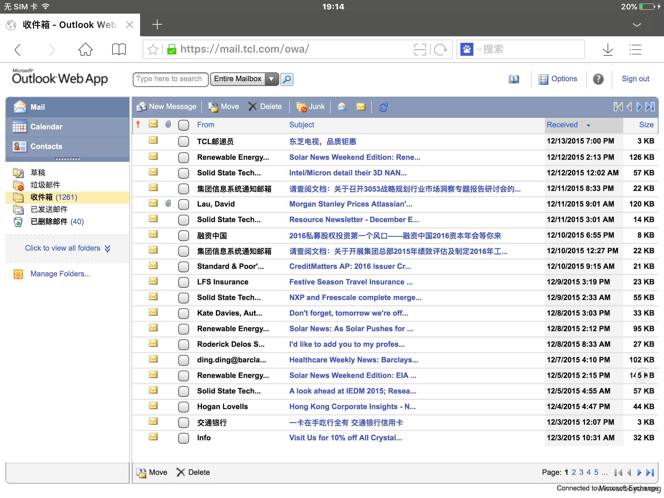
Task: Open a new browser tab with plus
Action: click(x=157, y=24)
